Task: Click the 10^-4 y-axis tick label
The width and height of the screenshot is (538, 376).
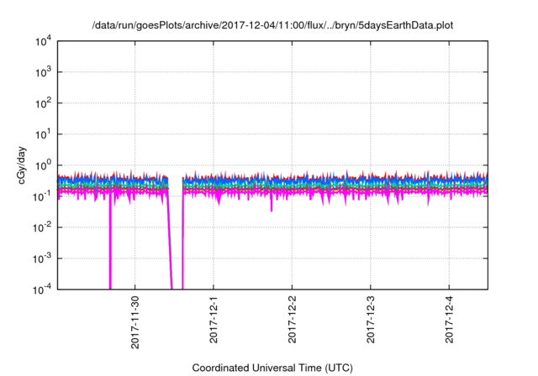Action: pos(42,290)
